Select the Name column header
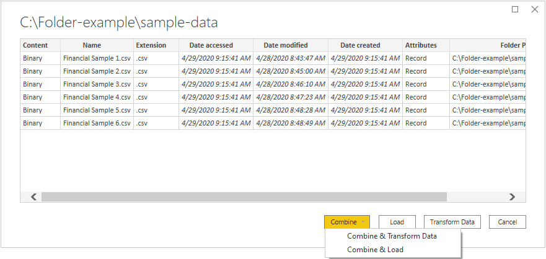Viewport: 546px width, 259px height. 92,45
